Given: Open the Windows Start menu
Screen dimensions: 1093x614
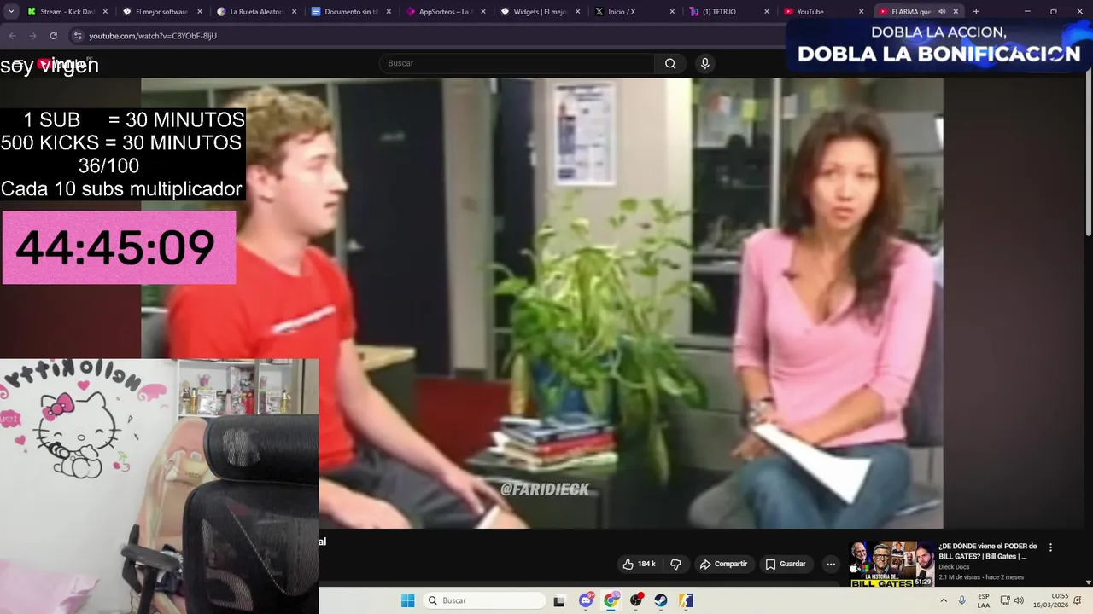Looking at the screenshot, I should pos(408,600).
